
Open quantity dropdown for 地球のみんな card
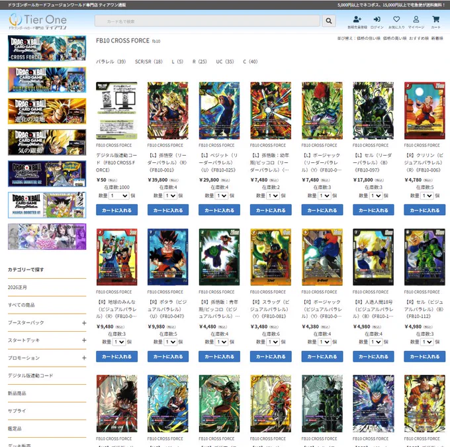click(x=119, y=342)
